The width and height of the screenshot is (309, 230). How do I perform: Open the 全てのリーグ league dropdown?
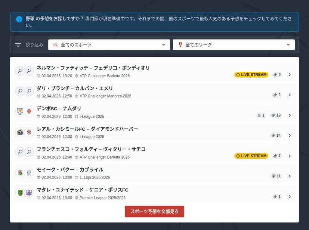point(234,45)
